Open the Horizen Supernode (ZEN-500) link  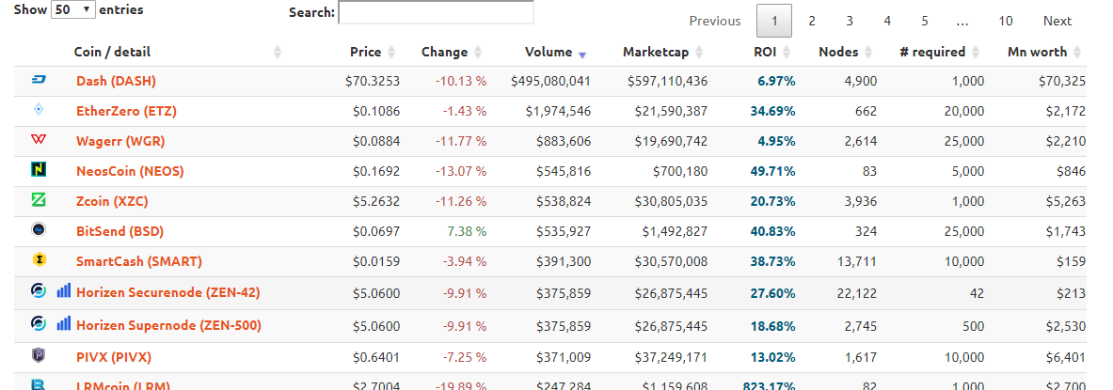point(169,325)
